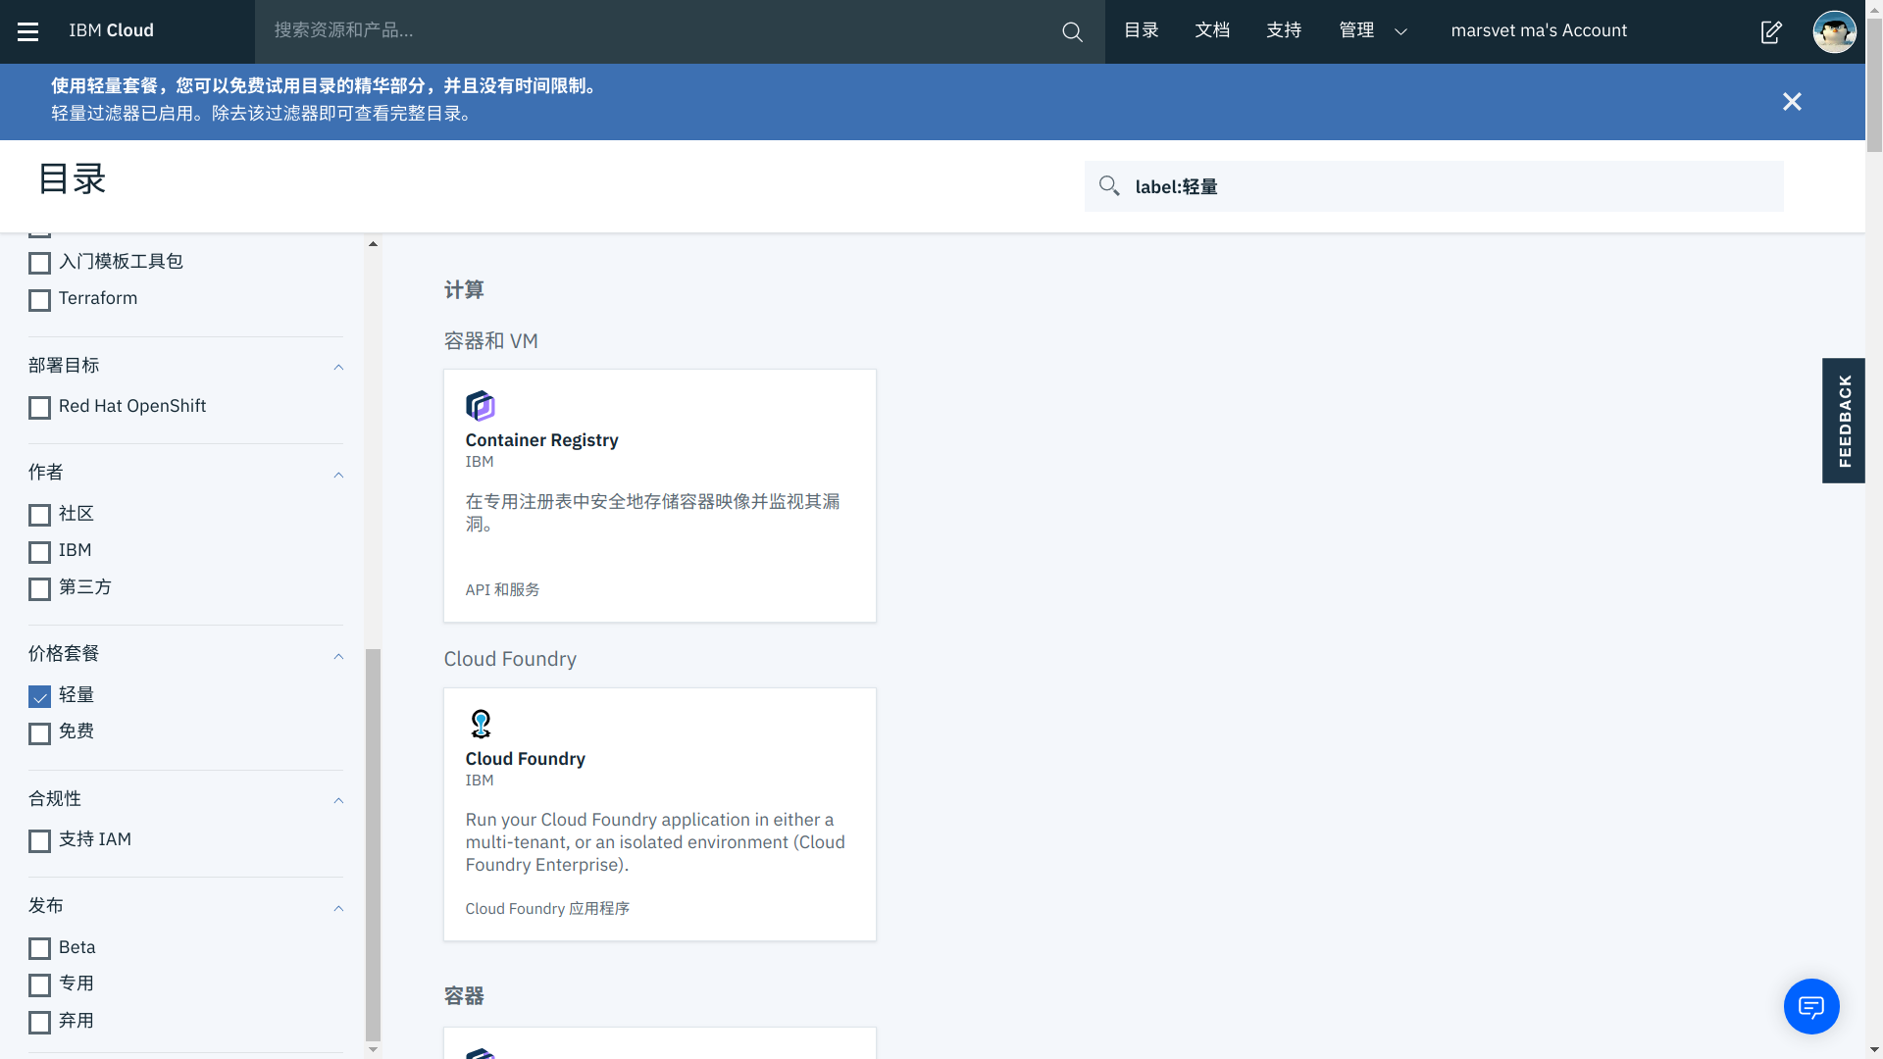Click the Cloud Foundry subcategory heading
The height and width of the screenshot is (1059, 1883).
coord(510,660)
